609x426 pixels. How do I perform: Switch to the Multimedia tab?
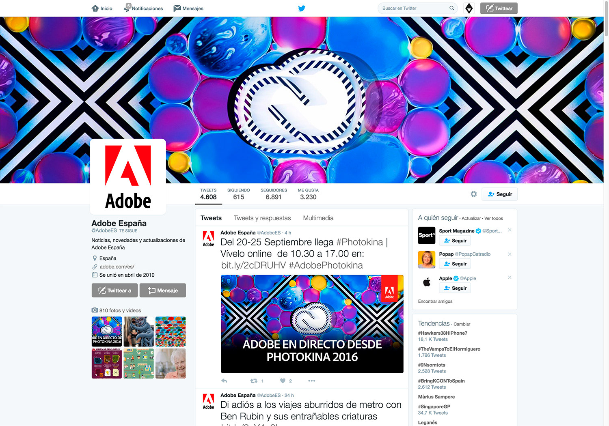(x=318, y=218)
